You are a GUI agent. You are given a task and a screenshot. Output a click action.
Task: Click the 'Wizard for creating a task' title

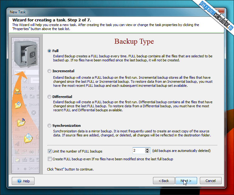pyautogui.click(x=52, y=20)
